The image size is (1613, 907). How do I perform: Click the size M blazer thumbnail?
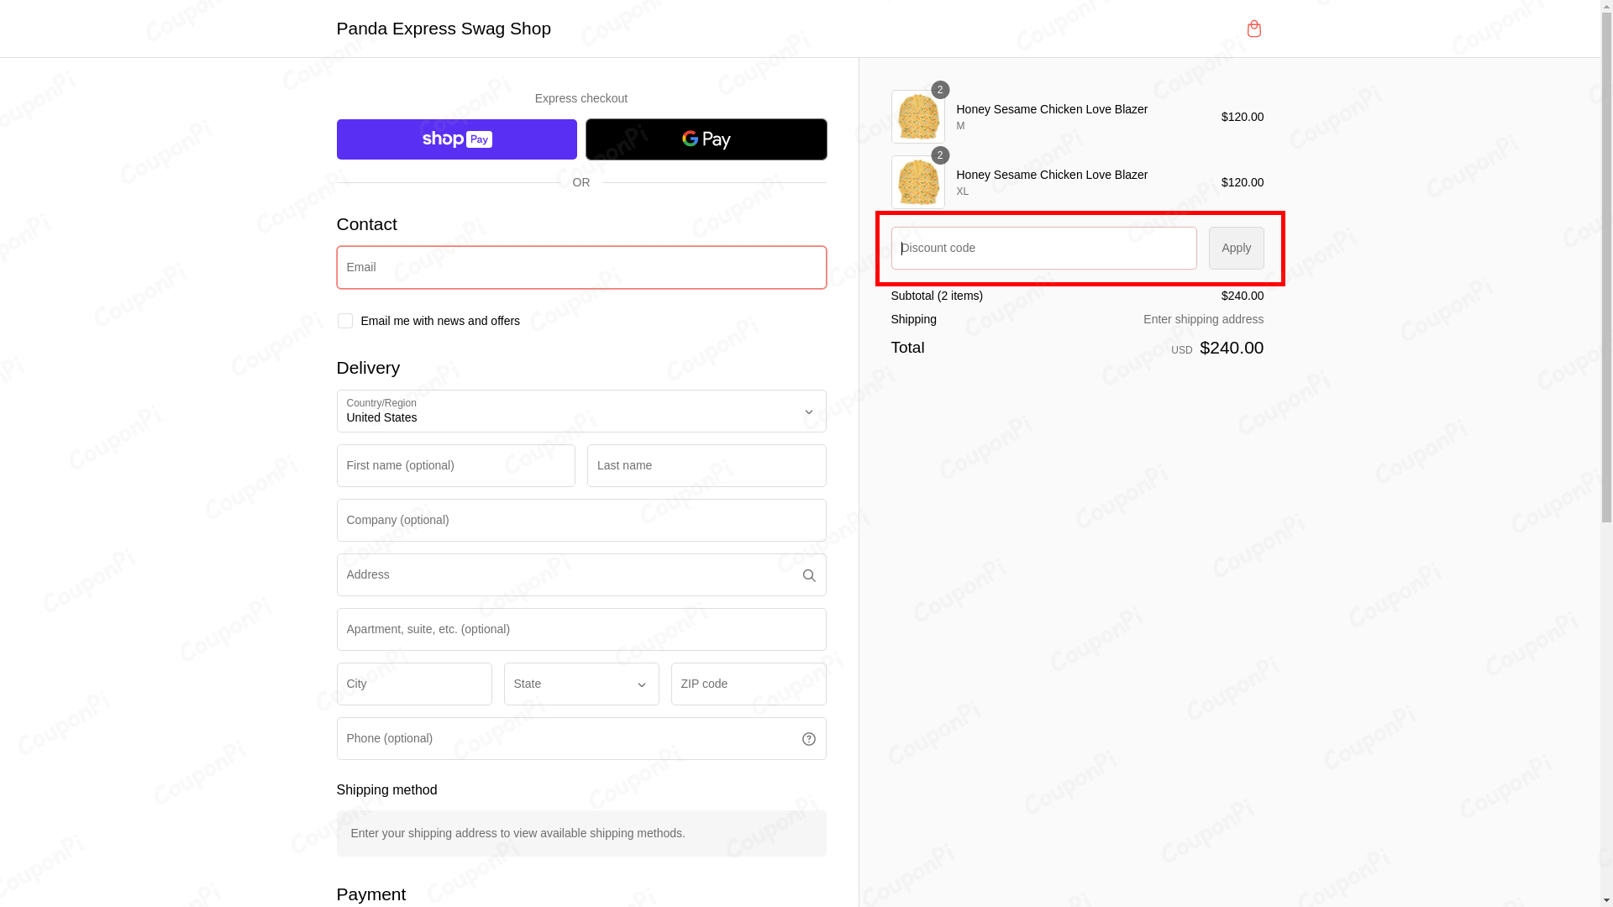point(917,117)
